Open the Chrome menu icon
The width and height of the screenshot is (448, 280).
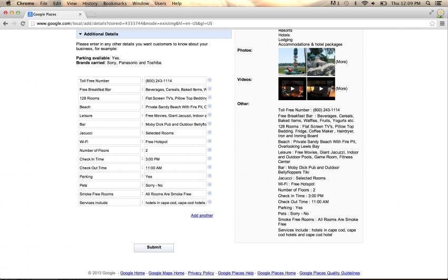pyautogui.click(x=442, y=23)
